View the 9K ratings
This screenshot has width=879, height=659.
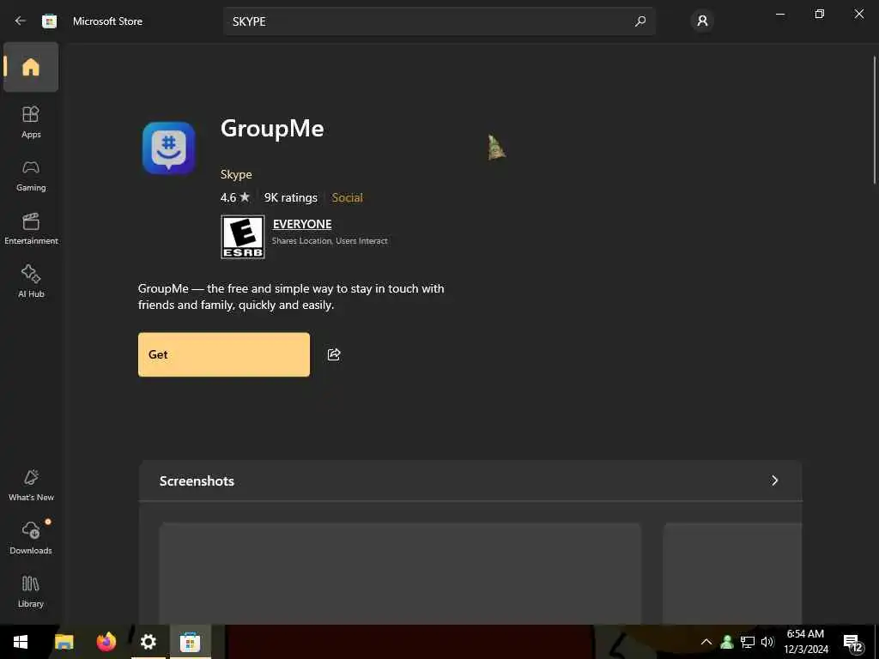click(290, 197)
